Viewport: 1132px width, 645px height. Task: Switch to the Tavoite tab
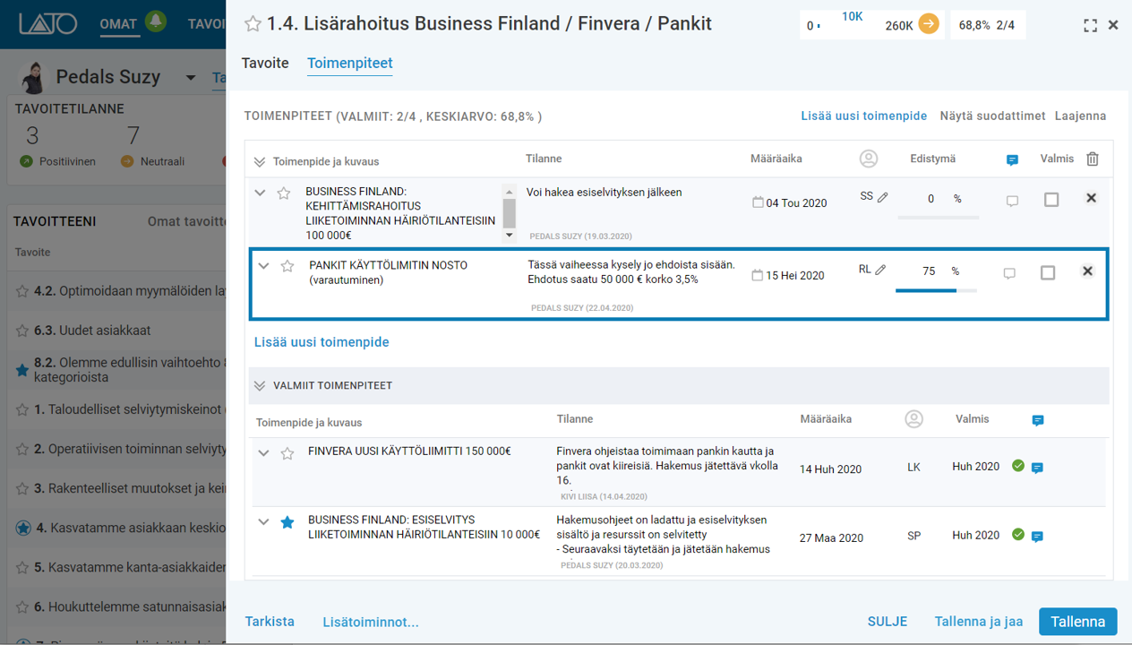[x=265, y=64]
